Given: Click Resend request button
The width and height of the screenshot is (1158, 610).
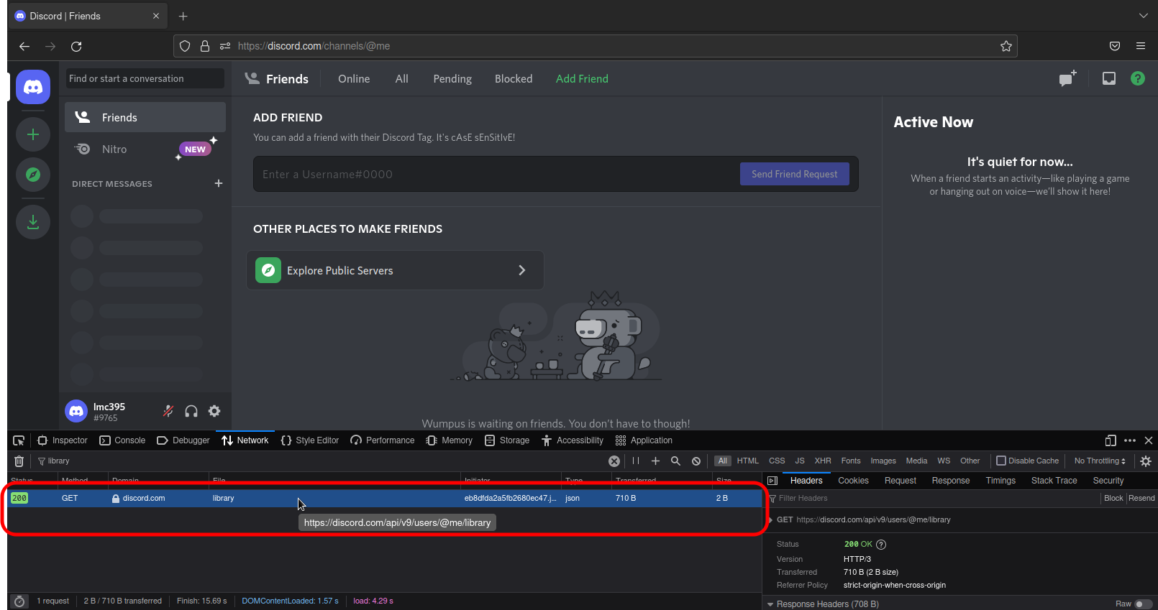Looking at the screenshot, I should [x=1141, y=499].
